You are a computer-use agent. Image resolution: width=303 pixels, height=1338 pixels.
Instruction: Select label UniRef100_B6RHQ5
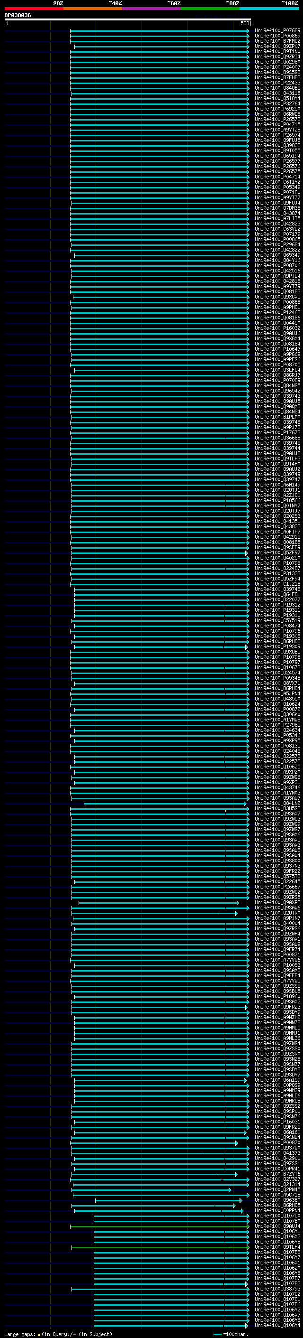click(277, 1206)
